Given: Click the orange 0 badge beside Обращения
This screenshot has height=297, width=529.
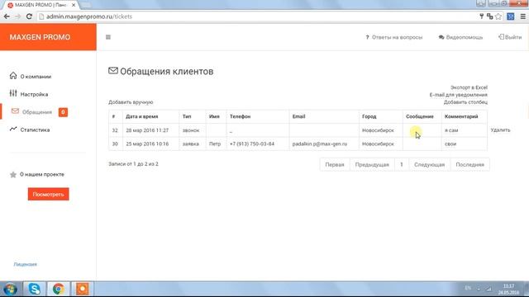Looking at the screenshot, I should [x=63, y=112].
